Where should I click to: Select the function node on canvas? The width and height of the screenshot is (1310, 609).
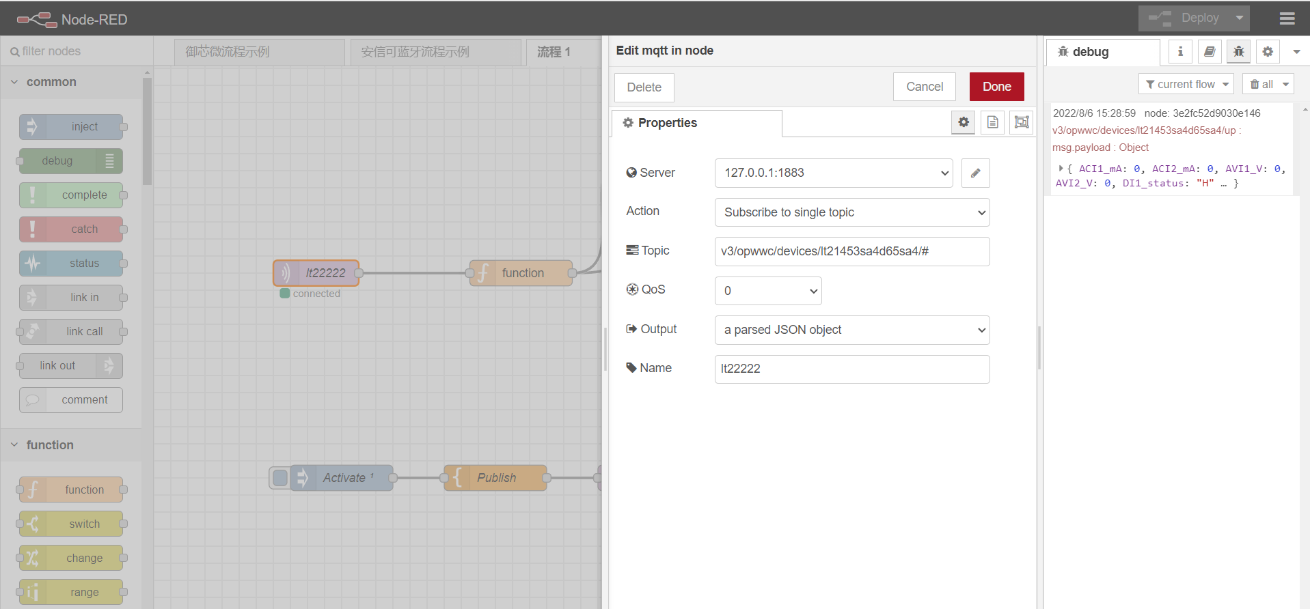521,273
